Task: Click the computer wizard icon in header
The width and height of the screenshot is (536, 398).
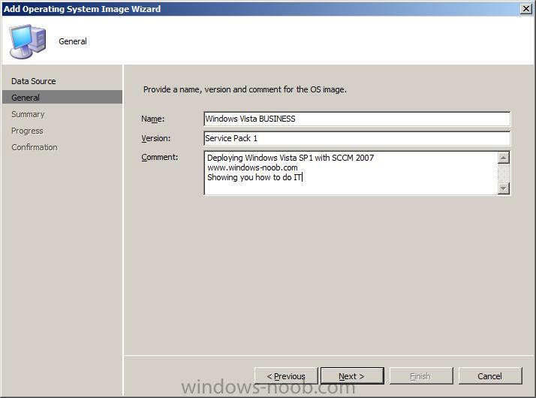Action: pyautogui.click(x=28, y=41)
